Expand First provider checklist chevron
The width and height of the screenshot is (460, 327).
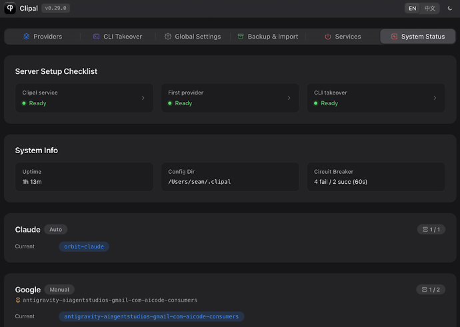pos(289,98)
